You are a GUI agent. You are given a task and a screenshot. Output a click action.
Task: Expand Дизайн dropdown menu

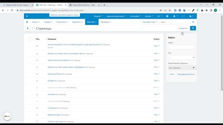(149, 16)
